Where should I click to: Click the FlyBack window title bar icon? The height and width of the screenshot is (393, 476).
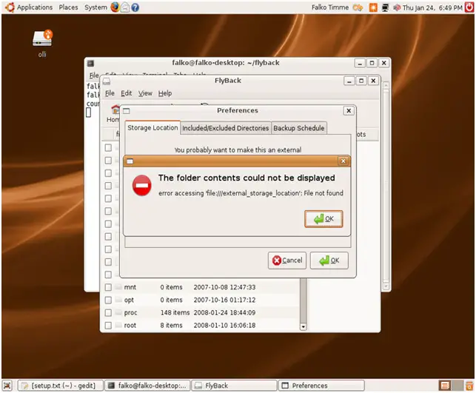tap(107, 81)
